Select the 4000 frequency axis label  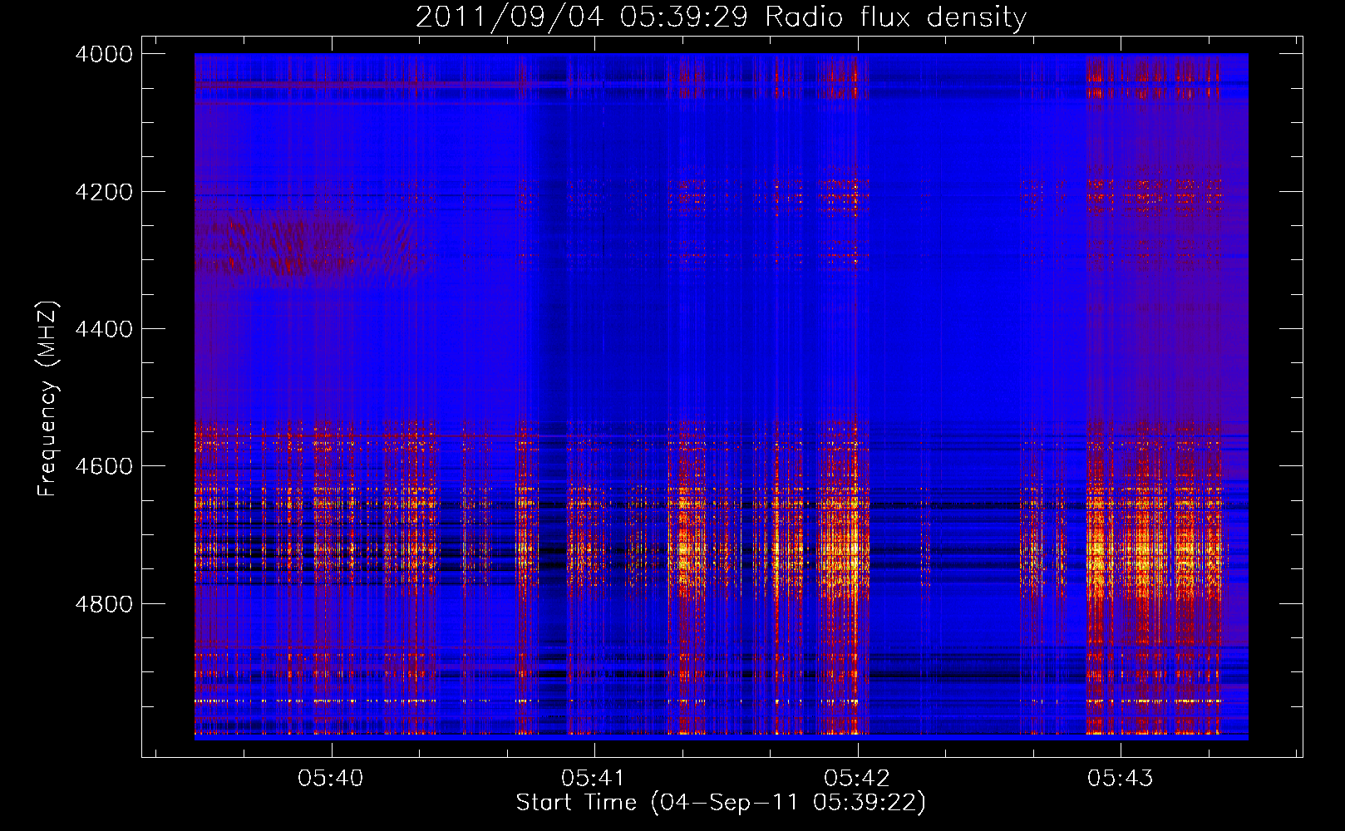pos(104,54)
